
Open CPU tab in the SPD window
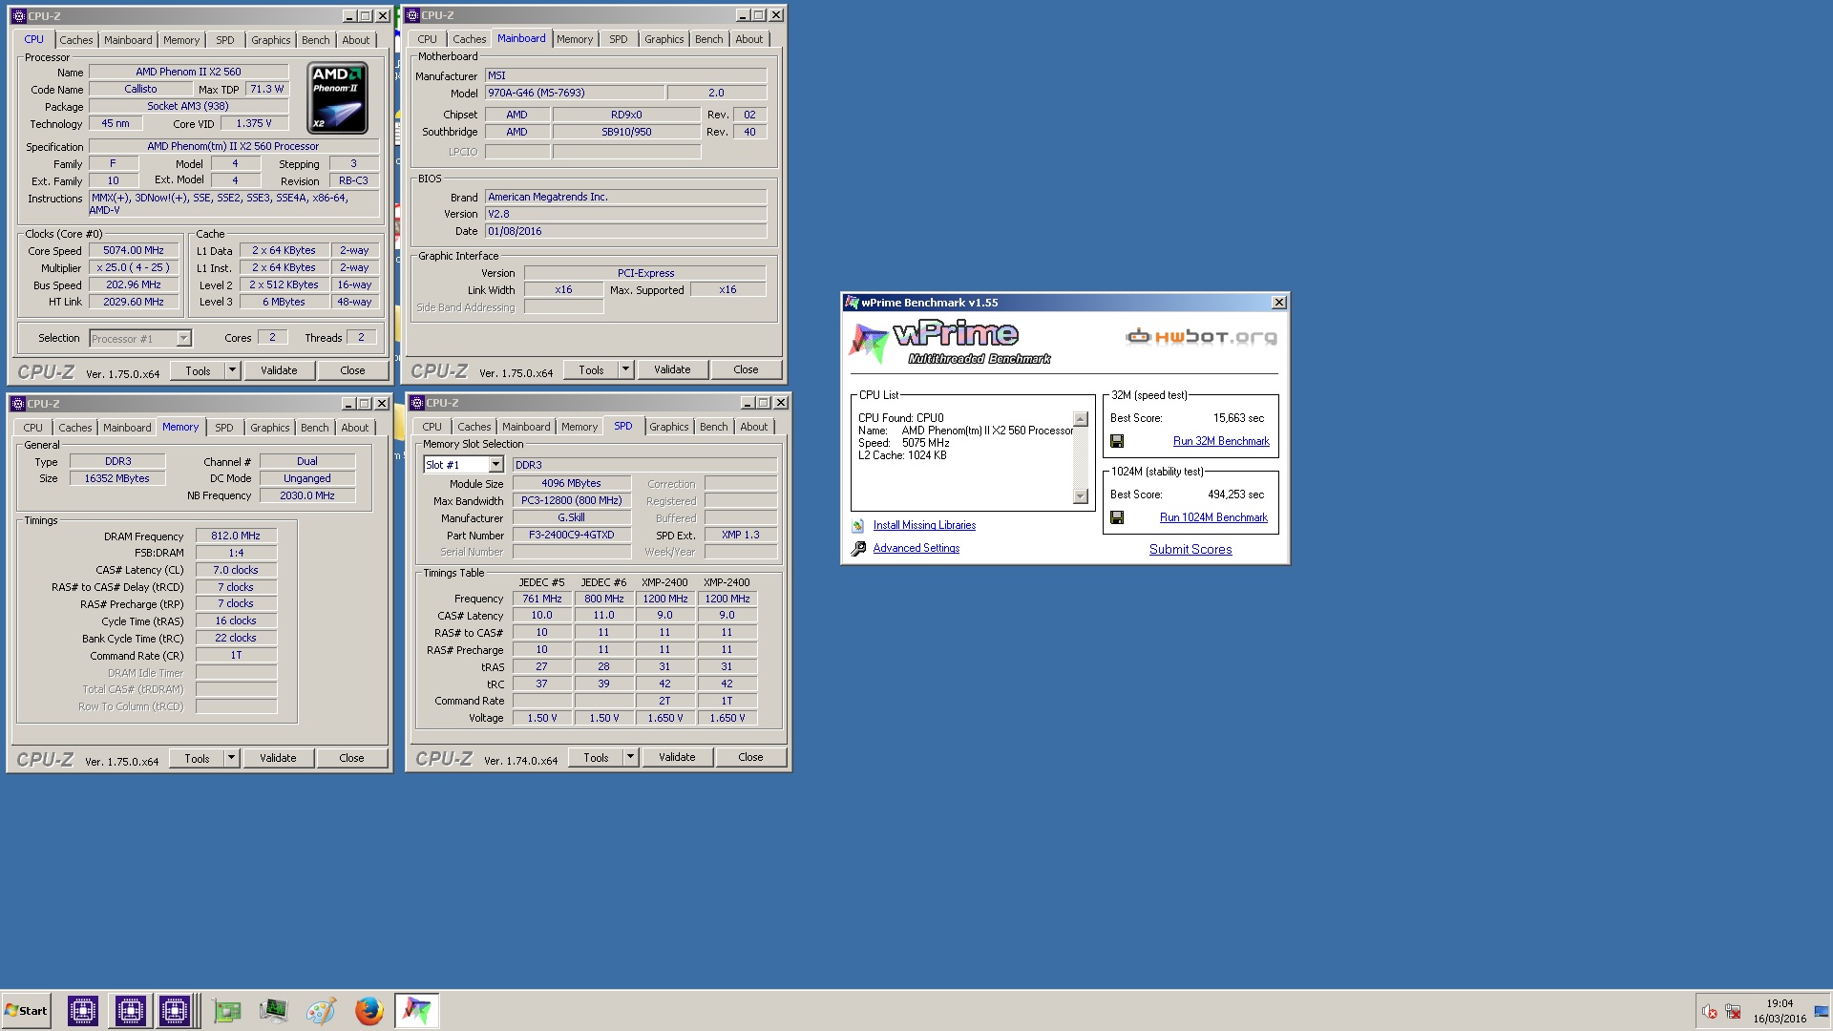(x=432, y=427)
